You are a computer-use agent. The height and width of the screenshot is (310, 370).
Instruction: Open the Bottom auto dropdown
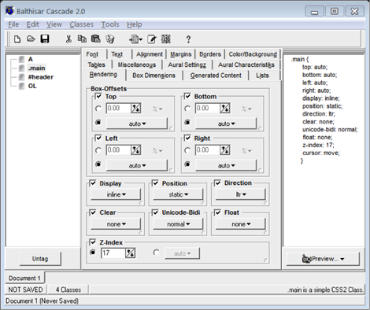[x=226, y=124]
